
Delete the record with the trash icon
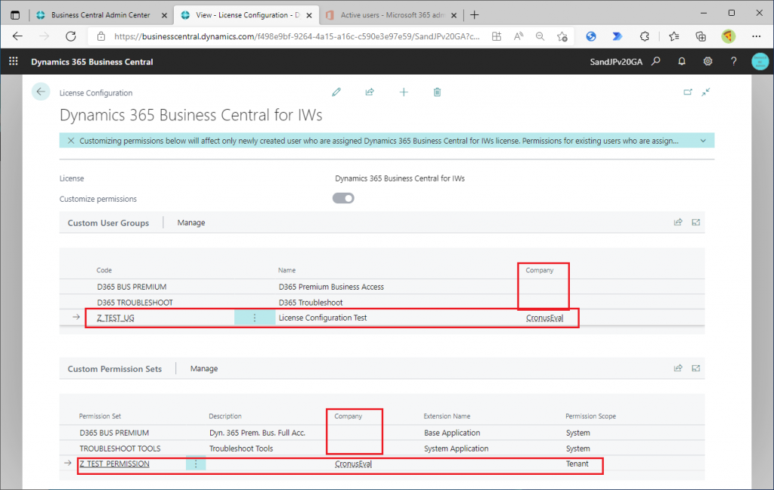point(437,92)
